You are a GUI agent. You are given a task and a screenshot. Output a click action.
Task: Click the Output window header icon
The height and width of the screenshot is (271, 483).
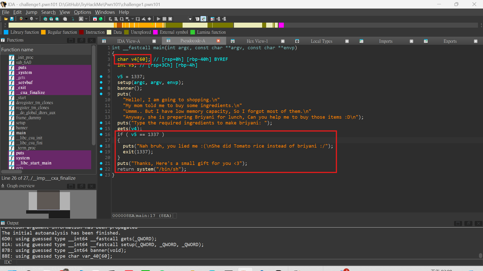[x=3, y=223]
